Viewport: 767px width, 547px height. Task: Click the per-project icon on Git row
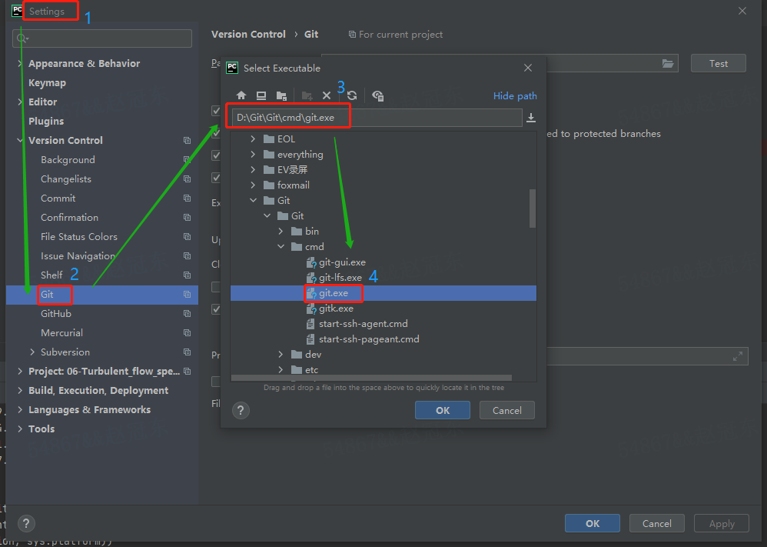tap(187, 295)
